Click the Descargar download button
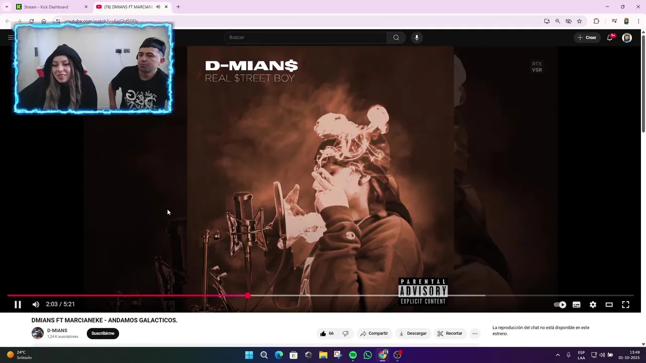The height and width of the screenshot is (363, 646). click(x=413, y=333)
